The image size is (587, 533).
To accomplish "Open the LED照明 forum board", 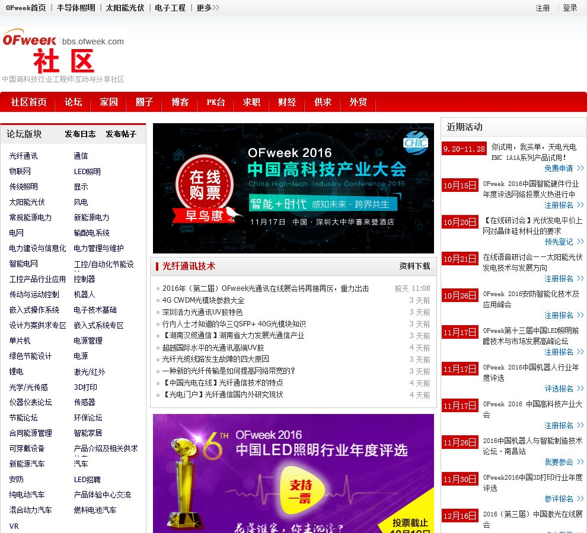I will 87,172.
